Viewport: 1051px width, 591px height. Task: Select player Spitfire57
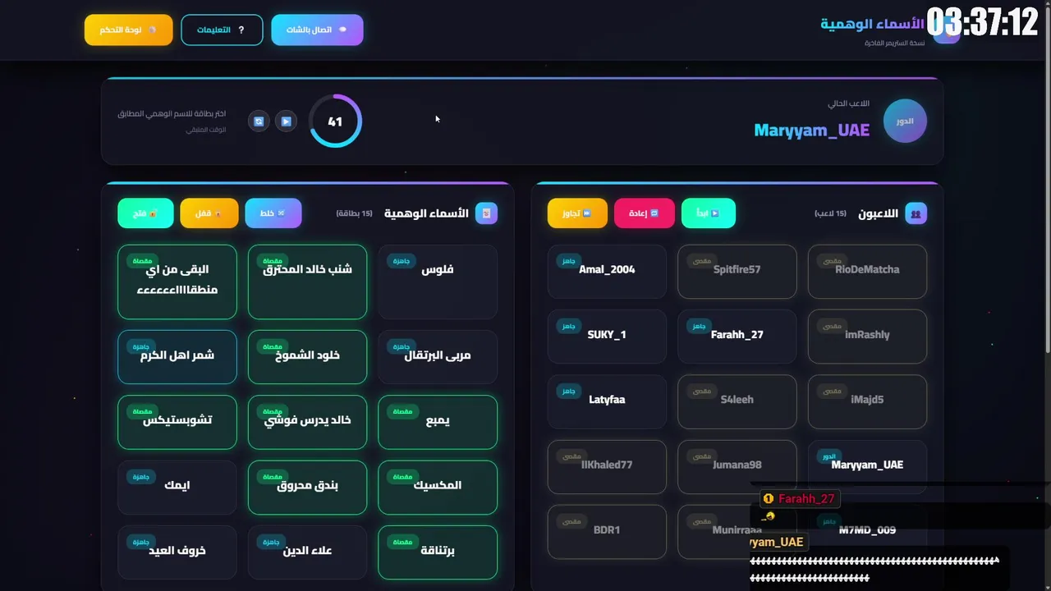coord(737,271)
